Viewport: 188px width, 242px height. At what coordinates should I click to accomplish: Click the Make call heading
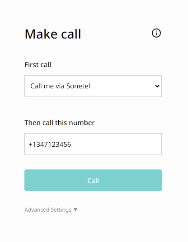click(x=53, y=34)
